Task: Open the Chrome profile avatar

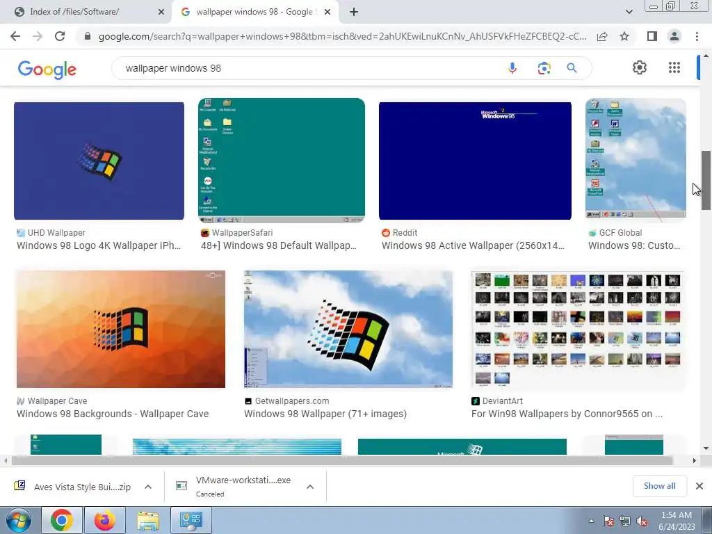Action: [x=674, y=36]
